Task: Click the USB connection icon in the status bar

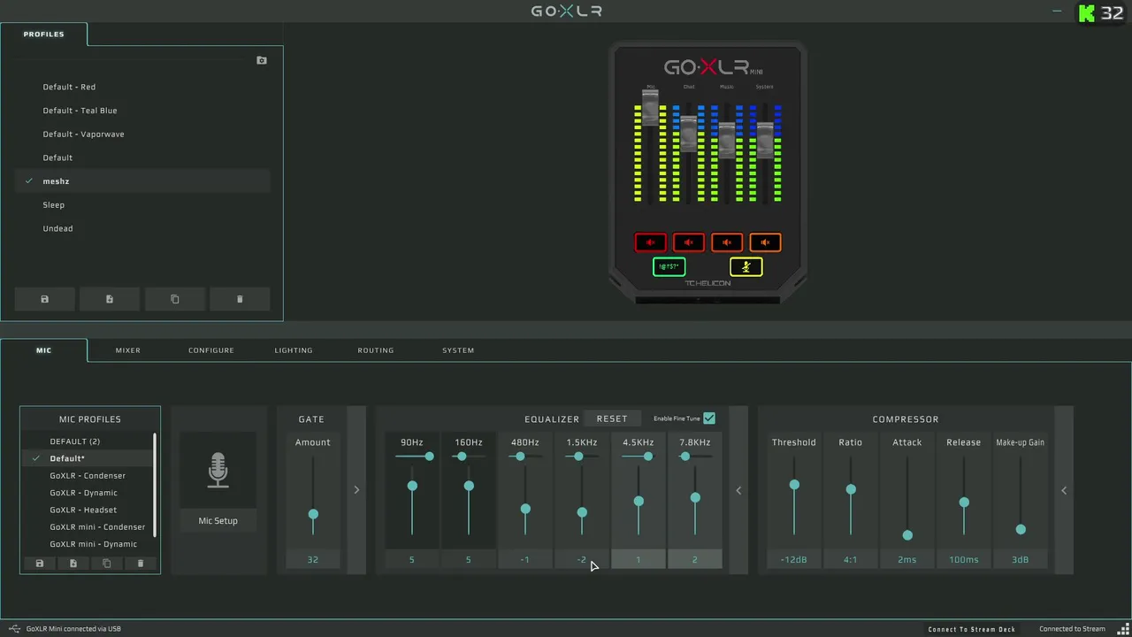Action: 14,629
